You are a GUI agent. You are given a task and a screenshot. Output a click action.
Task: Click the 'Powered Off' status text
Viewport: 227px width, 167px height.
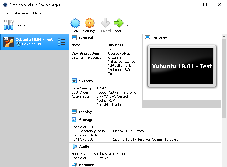pyautogui.click(x=31, y=44)
